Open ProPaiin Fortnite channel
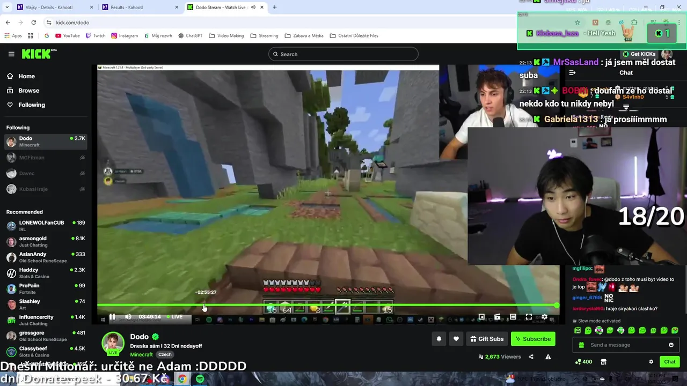The image size is (687, 386). tap(46, 288)
